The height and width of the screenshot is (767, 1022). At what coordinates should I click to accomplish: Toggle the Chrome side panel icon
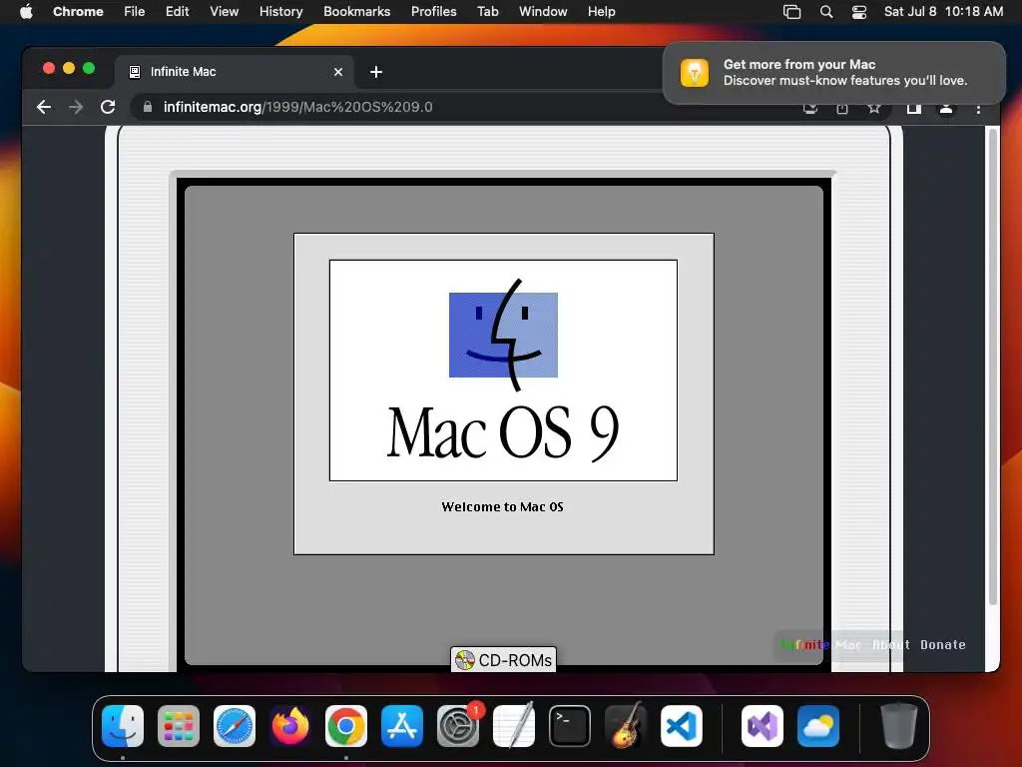pos(914,108)
